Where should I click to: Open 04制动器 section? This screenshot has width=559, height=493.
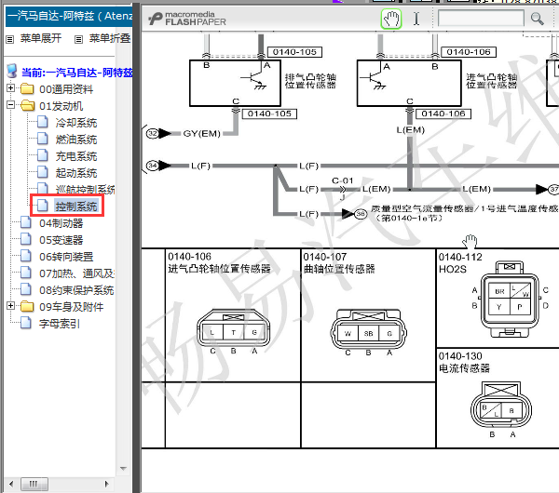[x=61, y=223]
